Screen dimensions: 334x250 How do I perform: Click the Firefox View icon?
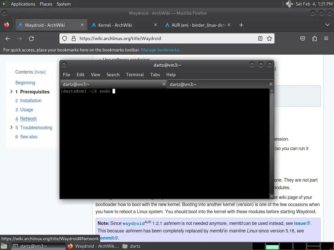click(x=7, y=25)
